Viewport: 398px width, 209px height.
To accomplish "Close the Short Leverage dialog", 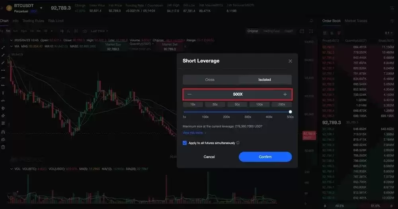I will pos(290,61).
